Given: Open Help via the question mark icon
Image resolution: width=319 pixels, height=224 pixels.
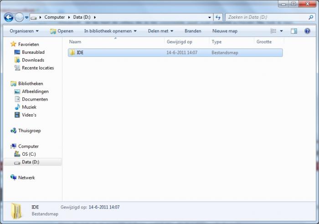Looking at the screenshot, I should 307,31.
